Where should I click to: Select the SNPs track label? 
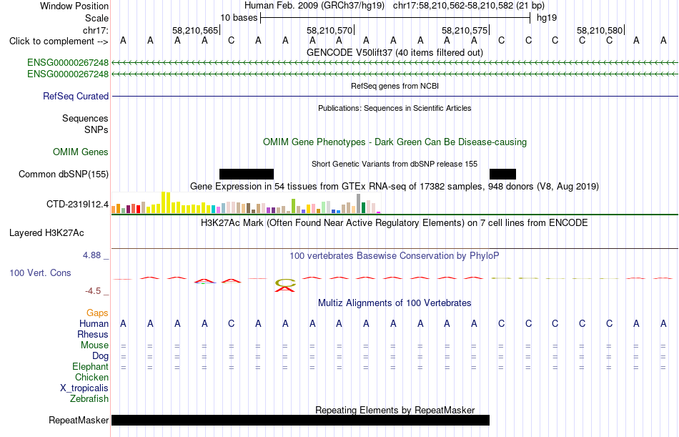(96, 129)
